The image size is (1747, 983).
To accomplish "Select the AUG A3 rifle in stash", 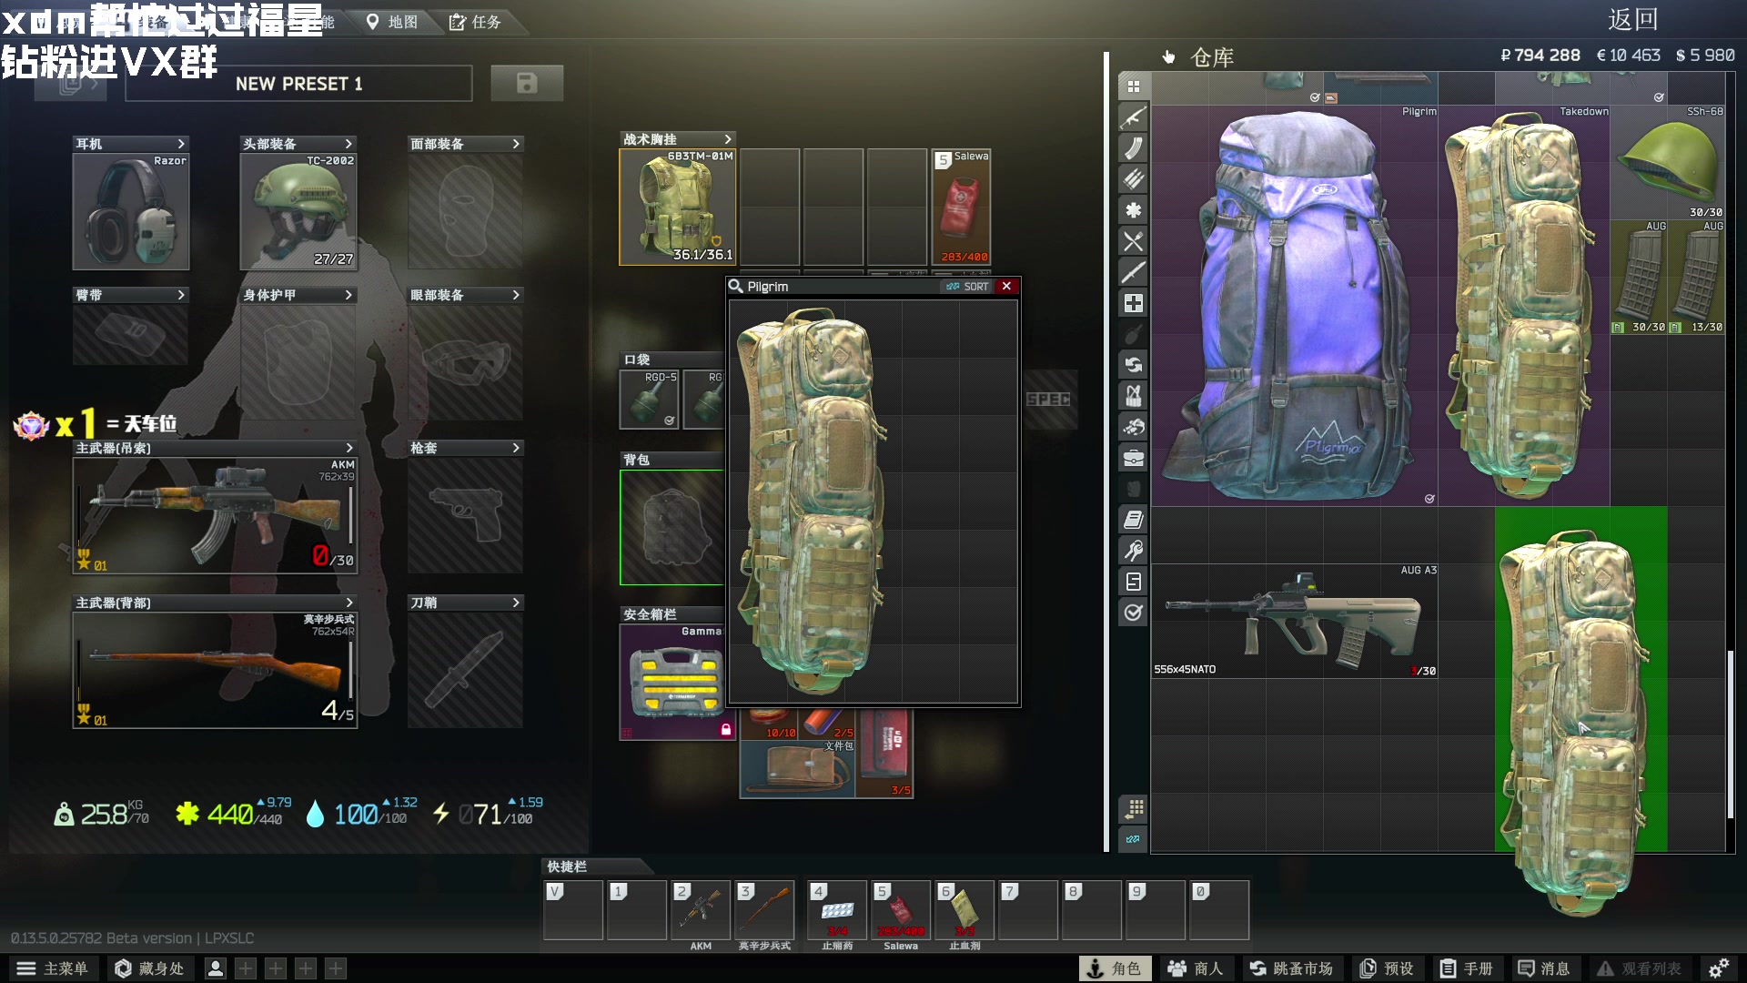I will click(x=1295, y=621).
